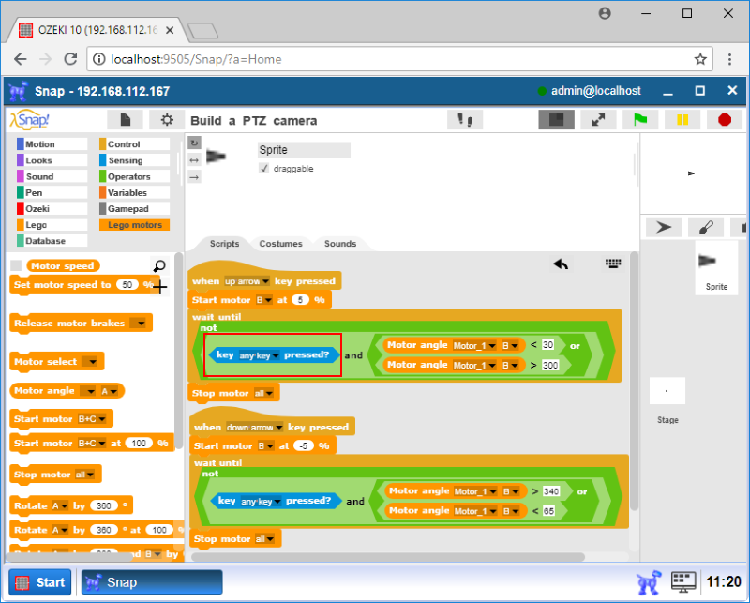This screenshot has width=750, height=603.
Task: Select rotation style: don't rotate
Action: pyautogui.click(x=194, y=177)
